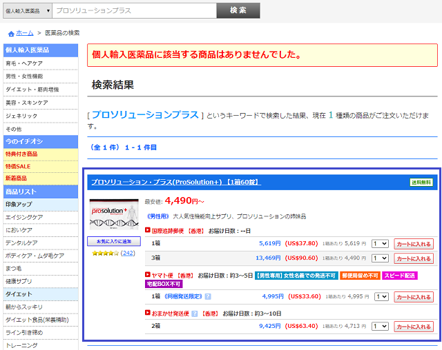Click the 商品リスト sidebar header
Screen dimensions: 442x350
[41, 192]
